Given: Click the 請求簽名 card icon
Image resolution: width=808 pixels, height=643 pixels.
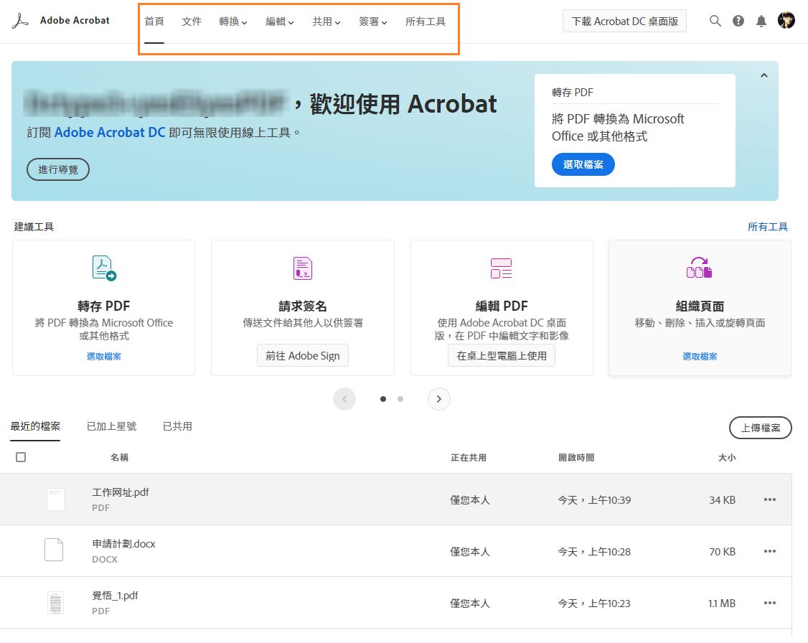Looking at the screenshot, I should pos(303,268).
